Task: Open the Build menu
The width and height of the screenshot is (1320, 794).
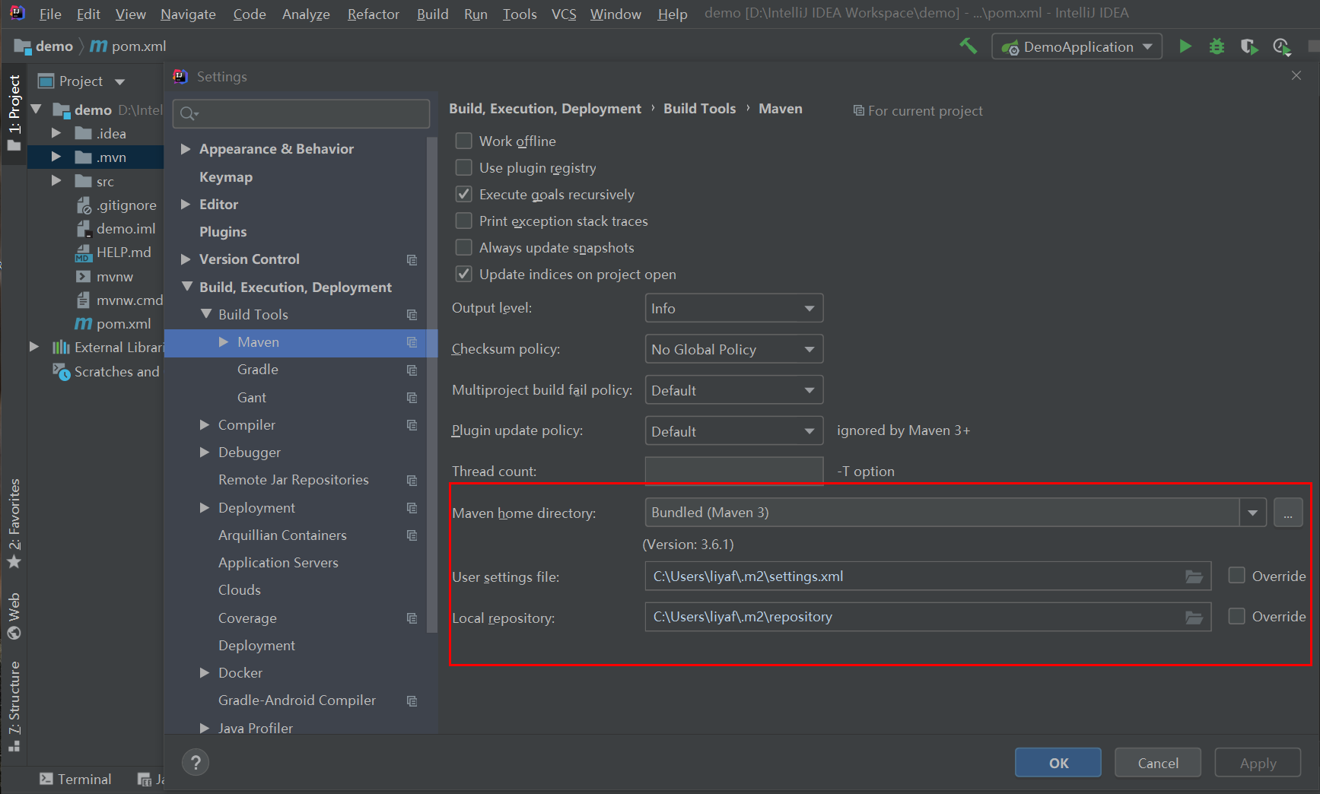Action: point(432,14)
